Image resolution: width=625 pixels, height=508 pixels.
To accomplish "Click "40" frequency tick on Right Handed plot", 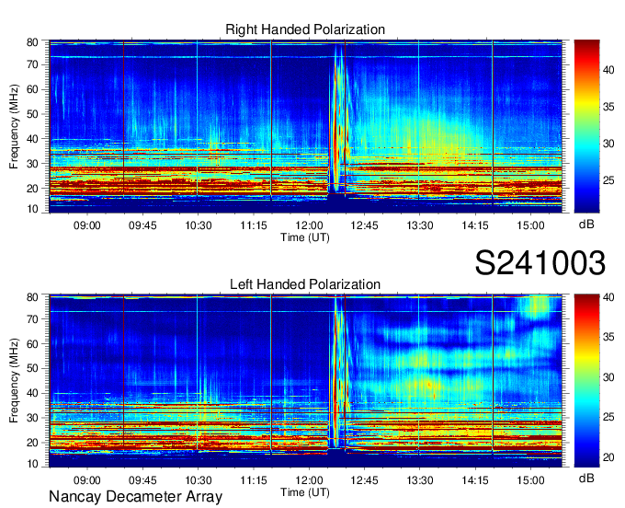I will pyautogui.click(x=32, y=139).
